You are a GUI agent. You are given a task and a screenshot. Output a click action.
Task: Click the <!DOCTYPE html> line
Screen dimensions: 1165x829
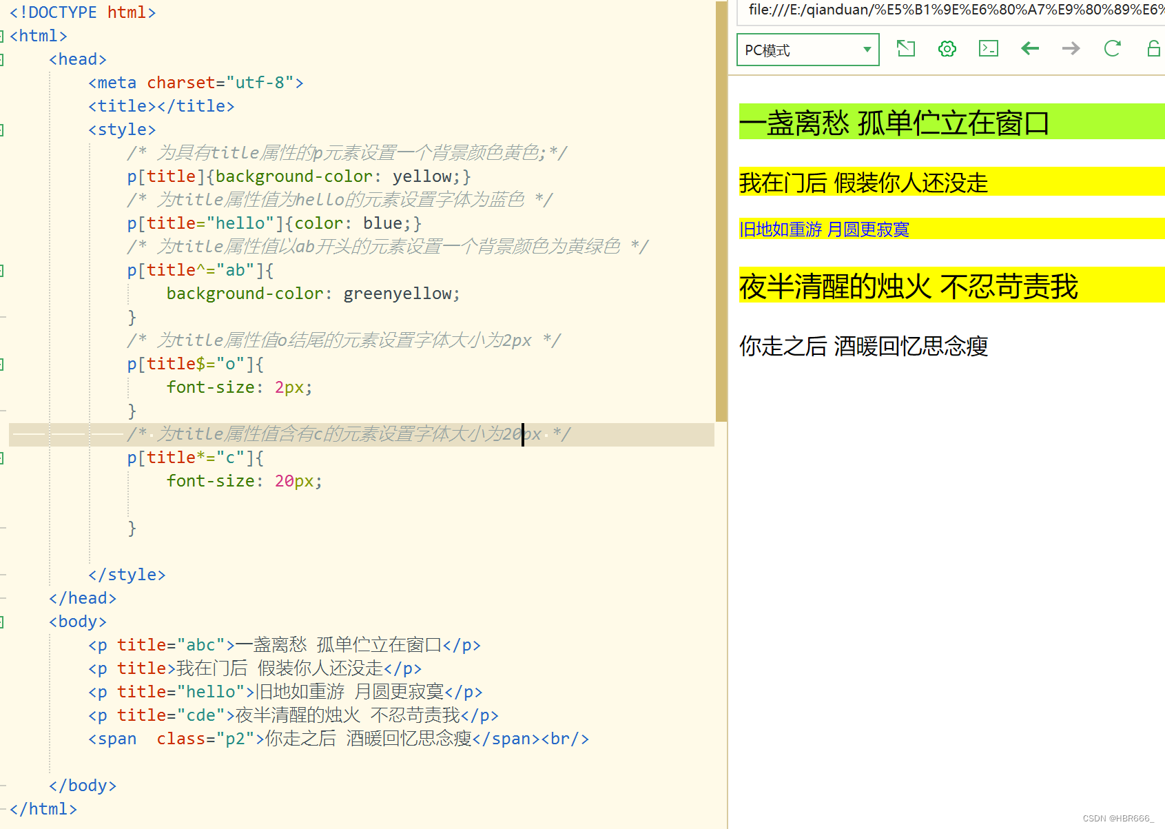click(83, 12)
